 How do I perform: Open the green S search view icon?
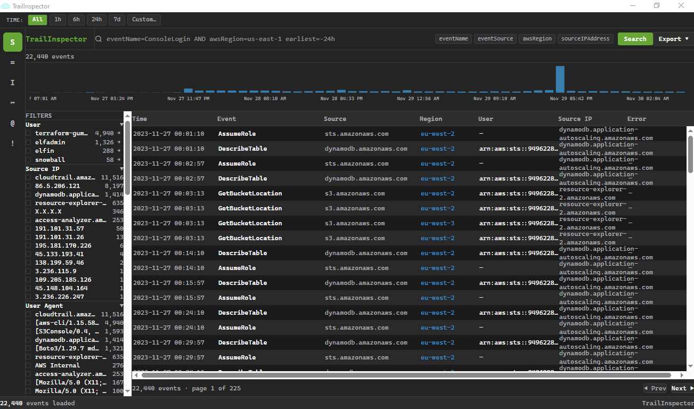point(13,42)
